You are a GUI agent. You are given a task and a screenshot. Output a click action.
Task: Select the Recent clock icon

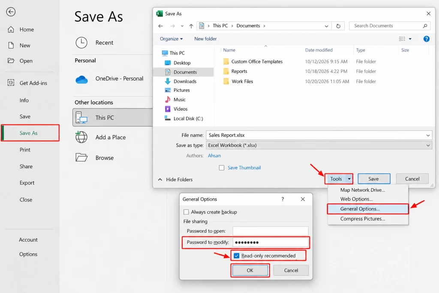[x=81, y=42]
